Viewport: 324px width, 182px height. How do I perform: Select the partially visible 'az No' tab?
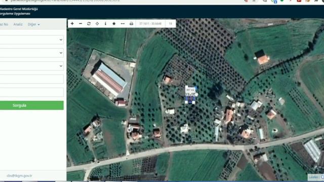click(x=4, y=24)
